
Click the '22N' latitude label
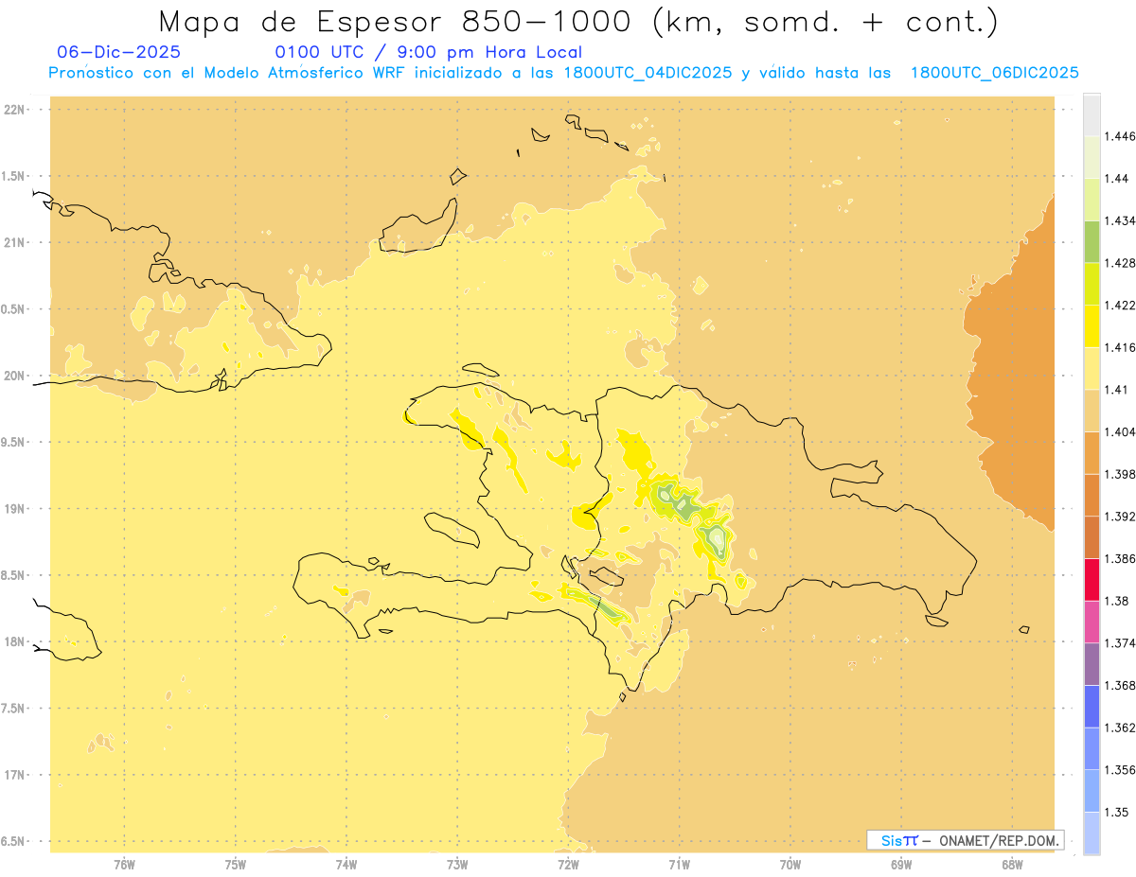tap(13, 110)
